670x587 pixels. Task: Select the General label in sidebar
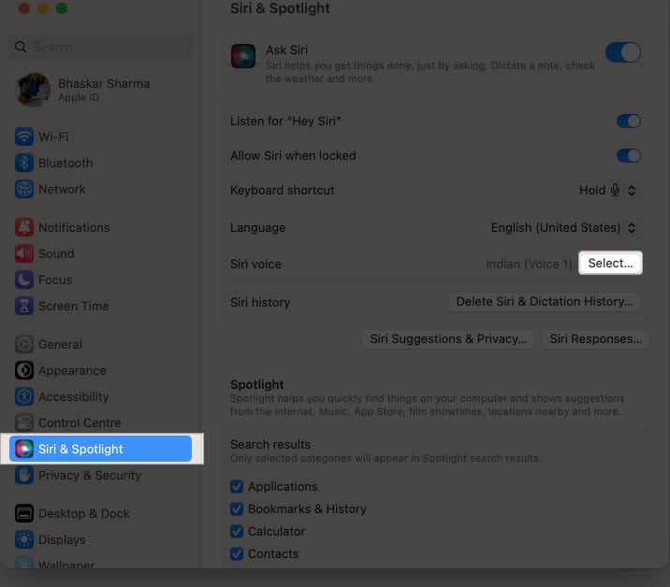[60, 344]
